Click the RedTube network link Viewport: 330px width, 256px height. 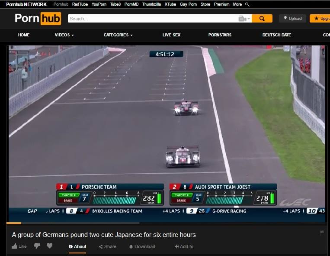(80, 4)
